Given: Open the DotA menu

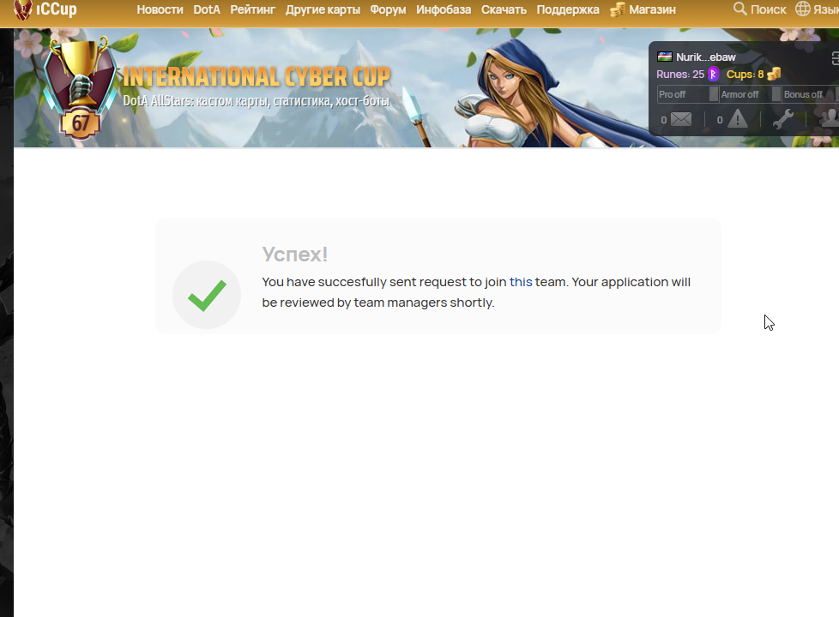Looking at the screenshot, I should (x=207, y=9).
